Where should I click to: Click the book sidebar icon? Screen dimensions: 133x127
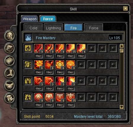pos(9,61)
